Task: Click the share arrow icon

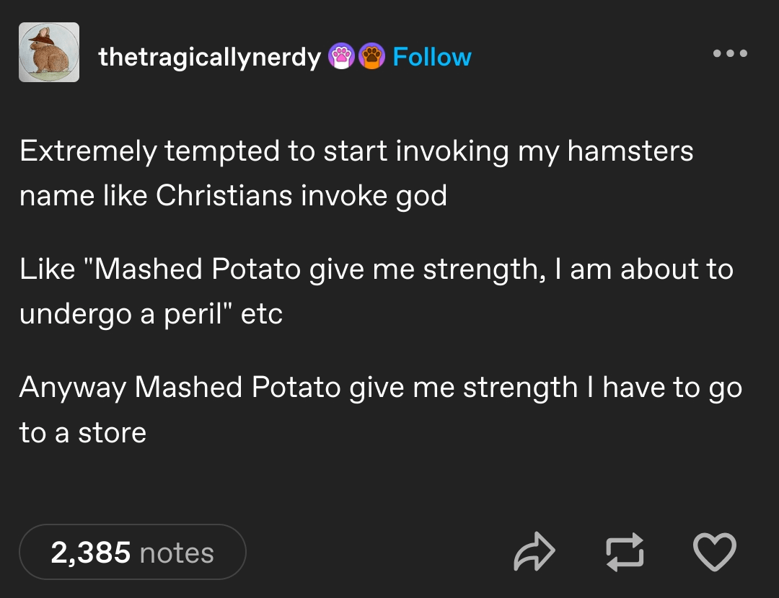Action: (x=534, y=553)
